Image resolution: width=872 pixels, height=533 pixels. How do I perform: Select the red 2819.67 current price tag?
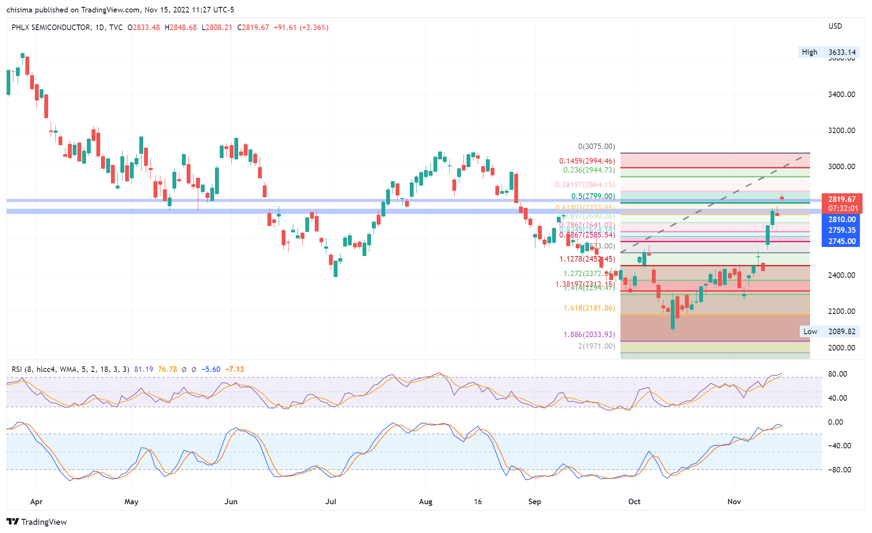coord(841,199)
